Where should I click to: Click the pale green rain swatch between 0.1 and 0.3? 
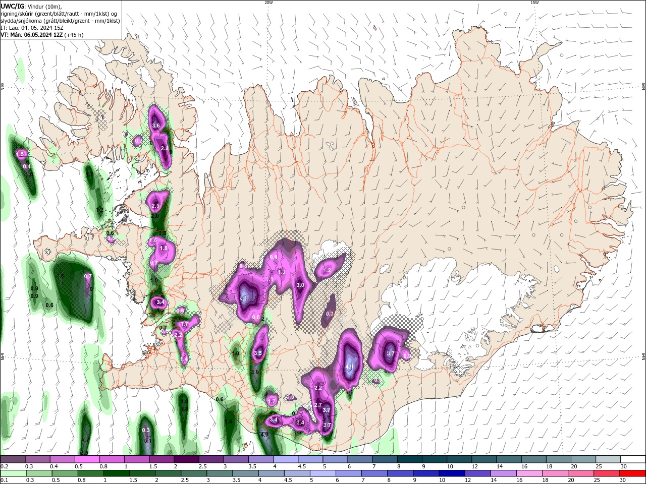click(13, 473)
